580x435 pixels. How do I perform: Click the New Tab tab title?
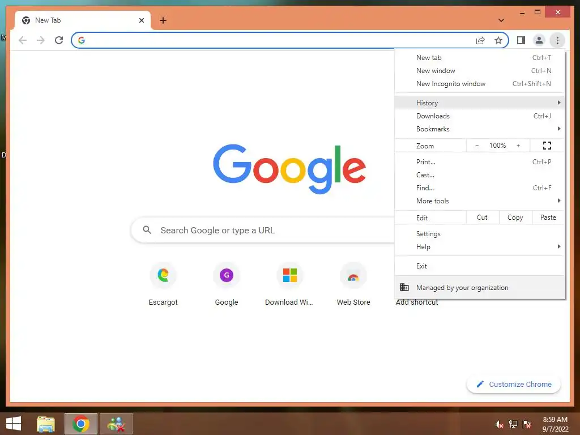click(48, 20)
